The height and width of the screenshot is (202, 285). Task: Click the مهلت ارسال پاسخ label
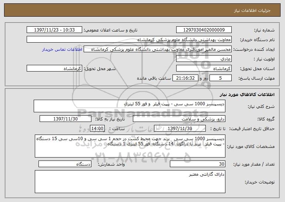[256, 78]
